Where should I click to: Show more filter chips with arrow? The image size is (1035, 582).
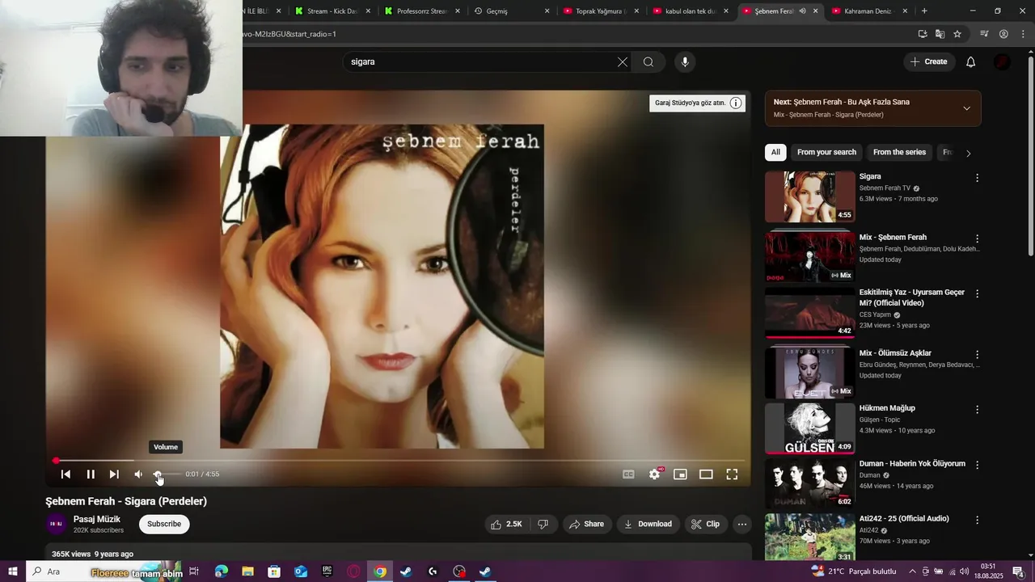[969, 153]
